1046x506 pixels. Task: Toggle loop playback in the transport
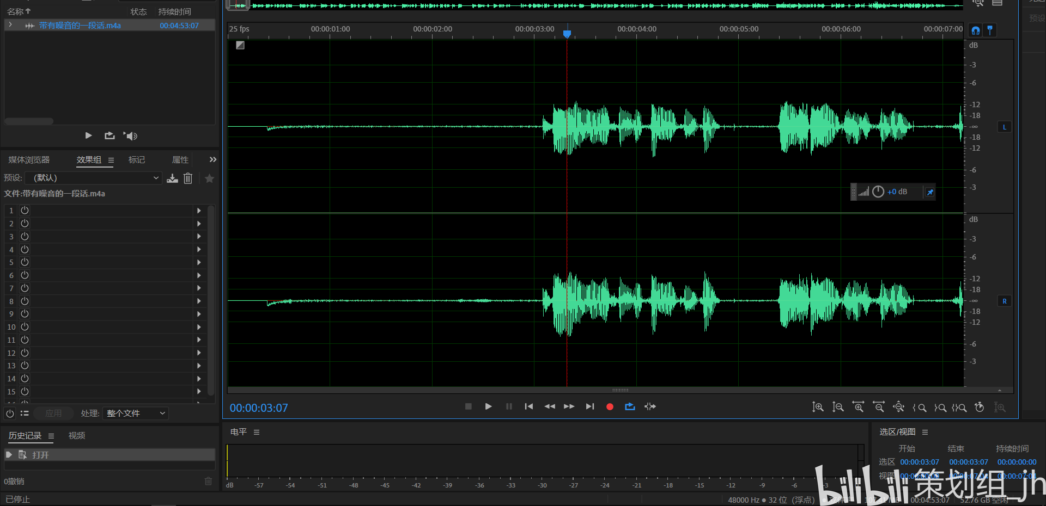pos(630,407)
